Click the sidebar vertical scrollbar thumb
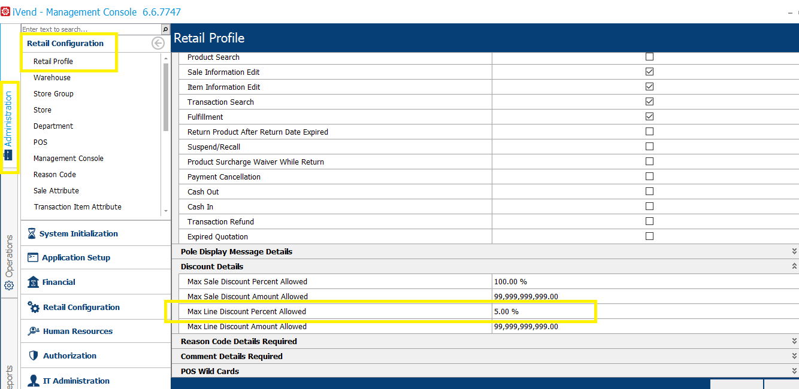Viewport: 799px width, 389px height. [x=166, y=96]
